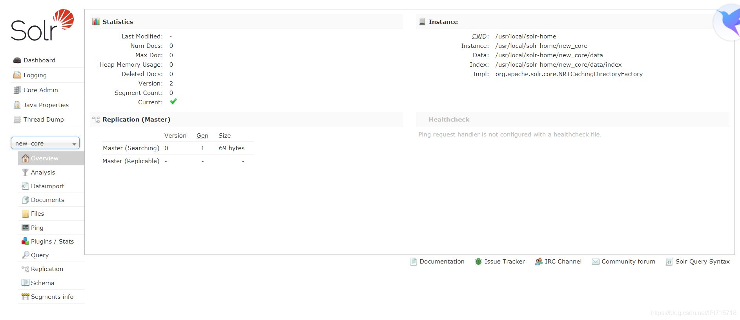Click the Dashboard gauge icon

click(x=17, y=60)
